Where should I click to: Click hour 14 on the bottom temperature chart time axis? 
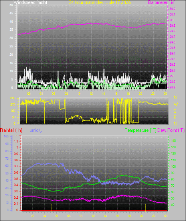coord(105,216)
